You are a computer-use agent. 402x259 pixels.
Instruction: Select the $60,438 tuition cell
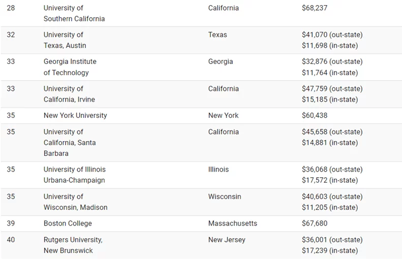pos(315,116)
